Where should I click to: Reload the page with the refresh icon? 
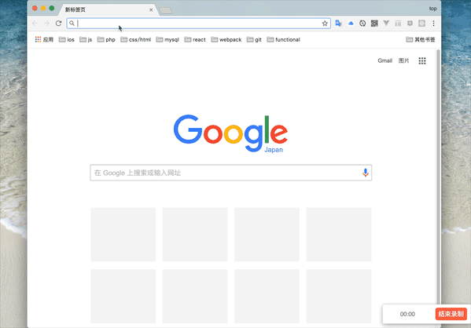pos(58,24)
